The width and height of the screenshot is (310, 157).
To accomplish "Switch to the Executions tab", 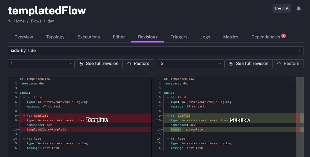I will pyautogui.click(x=88, y=37).
